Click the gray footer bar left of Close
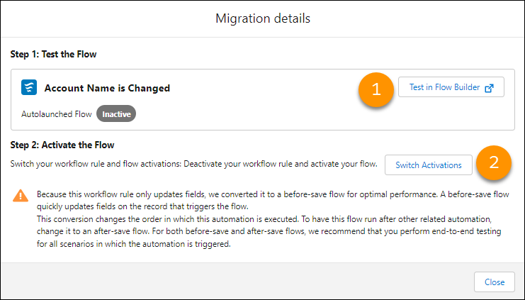 [x=234, y=282]
